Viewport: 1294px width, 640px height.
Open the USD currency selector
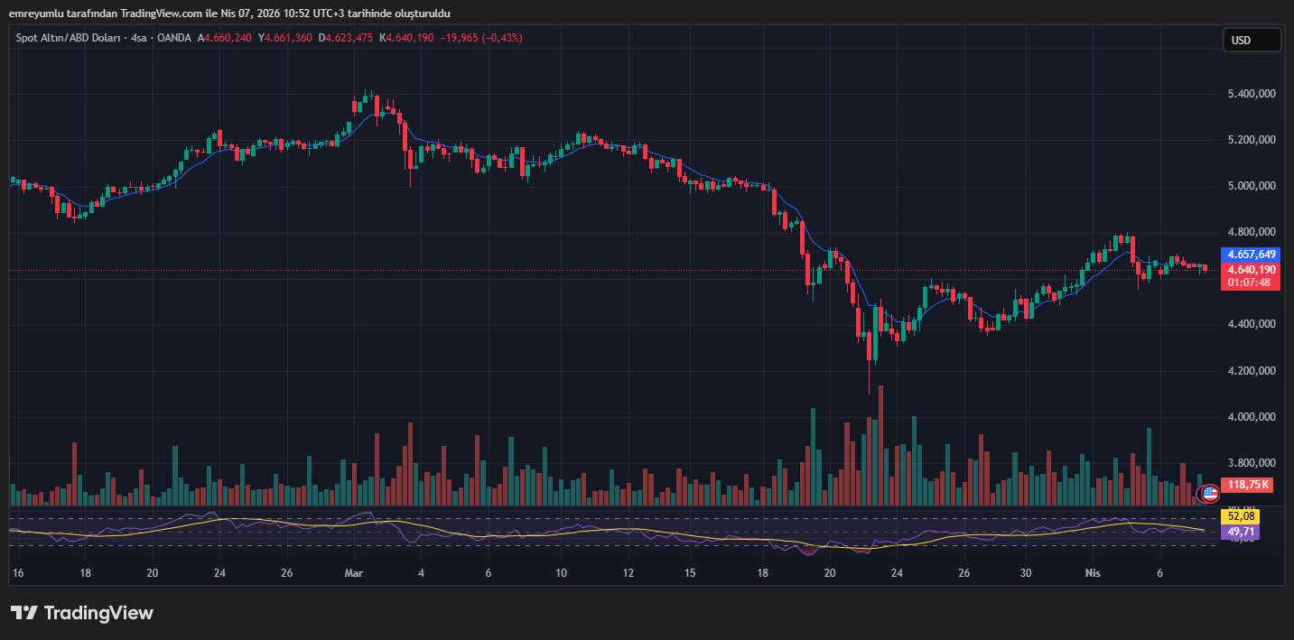[1252, 40]
